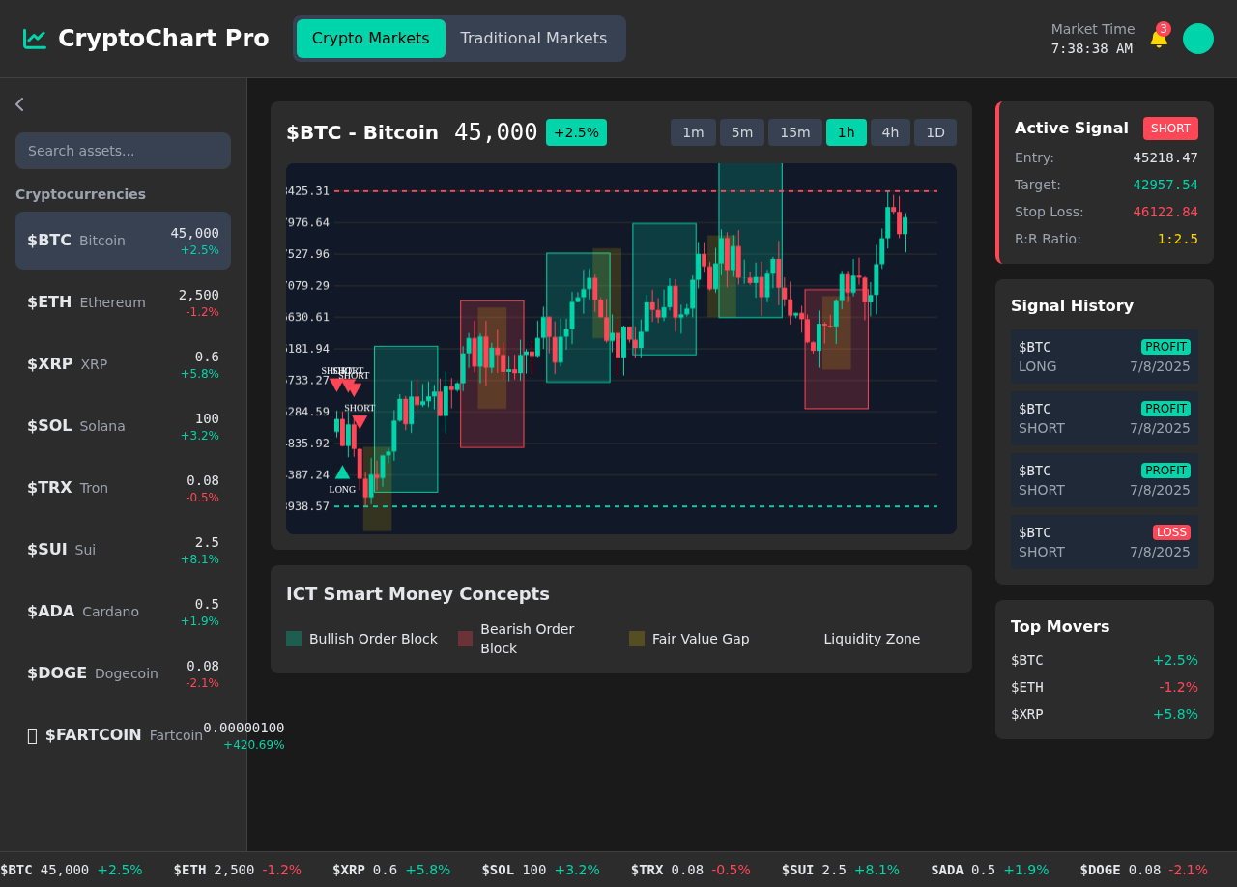Click the CryptoChart Pro line-chart logo icon

tap(34, 38)
